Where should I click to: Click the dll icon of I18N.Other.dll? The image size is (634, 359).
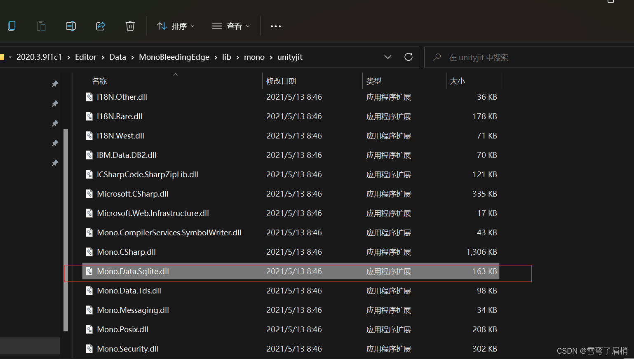89,97
